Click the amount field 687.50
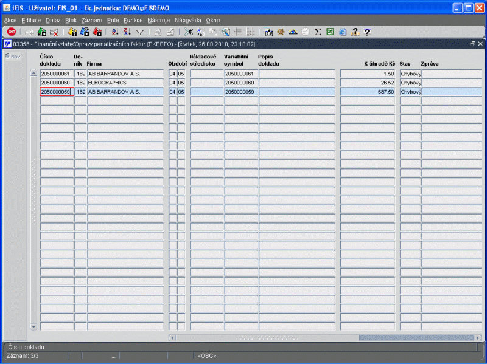 (x=368, y=92)
